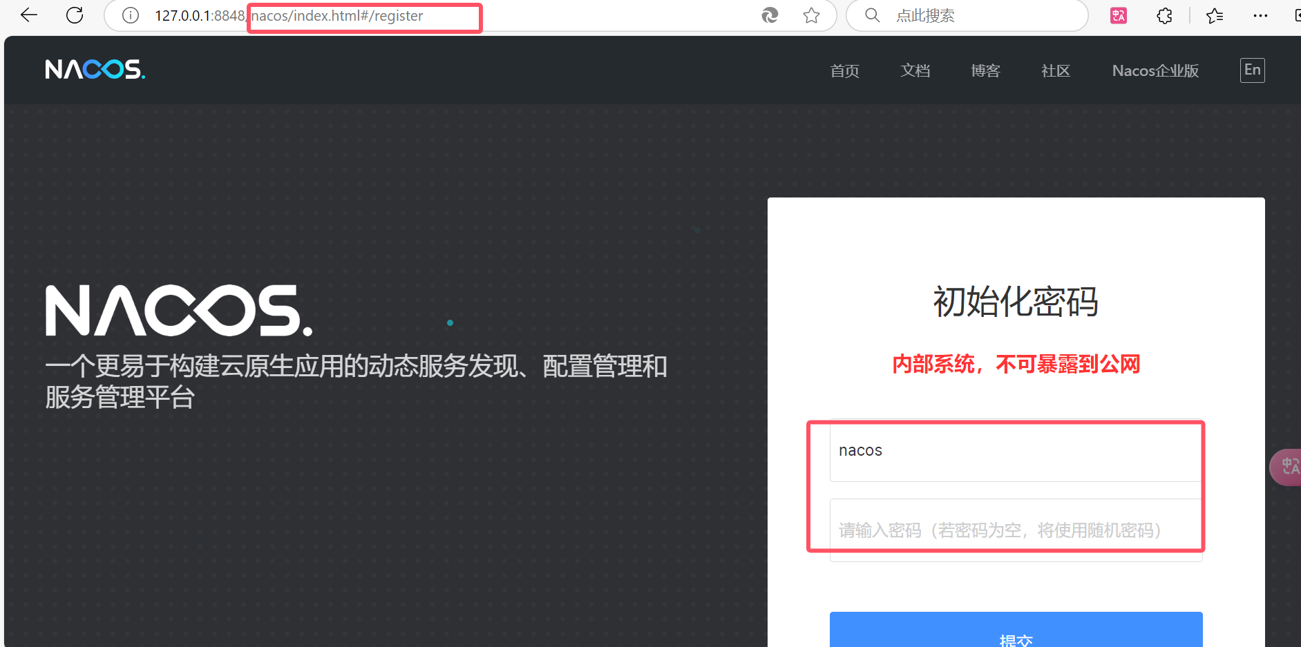The height and width of the screenshot is (647, 1301).
Task: Open 文档 in top navigation
Action: [x=915, y=70]
